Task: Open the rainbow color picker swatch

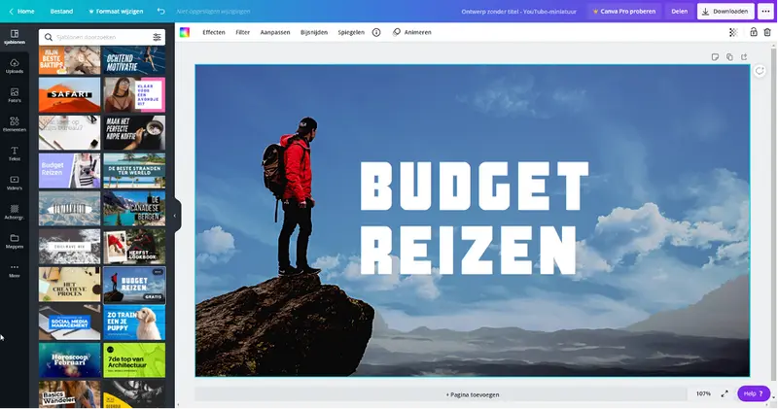Action: pos(185,32)
